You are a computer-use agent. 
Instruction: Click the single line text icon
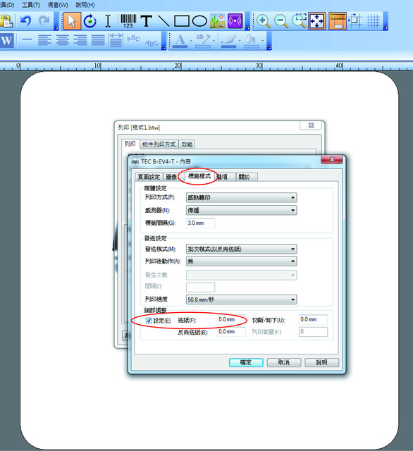(x=27, y=39)
